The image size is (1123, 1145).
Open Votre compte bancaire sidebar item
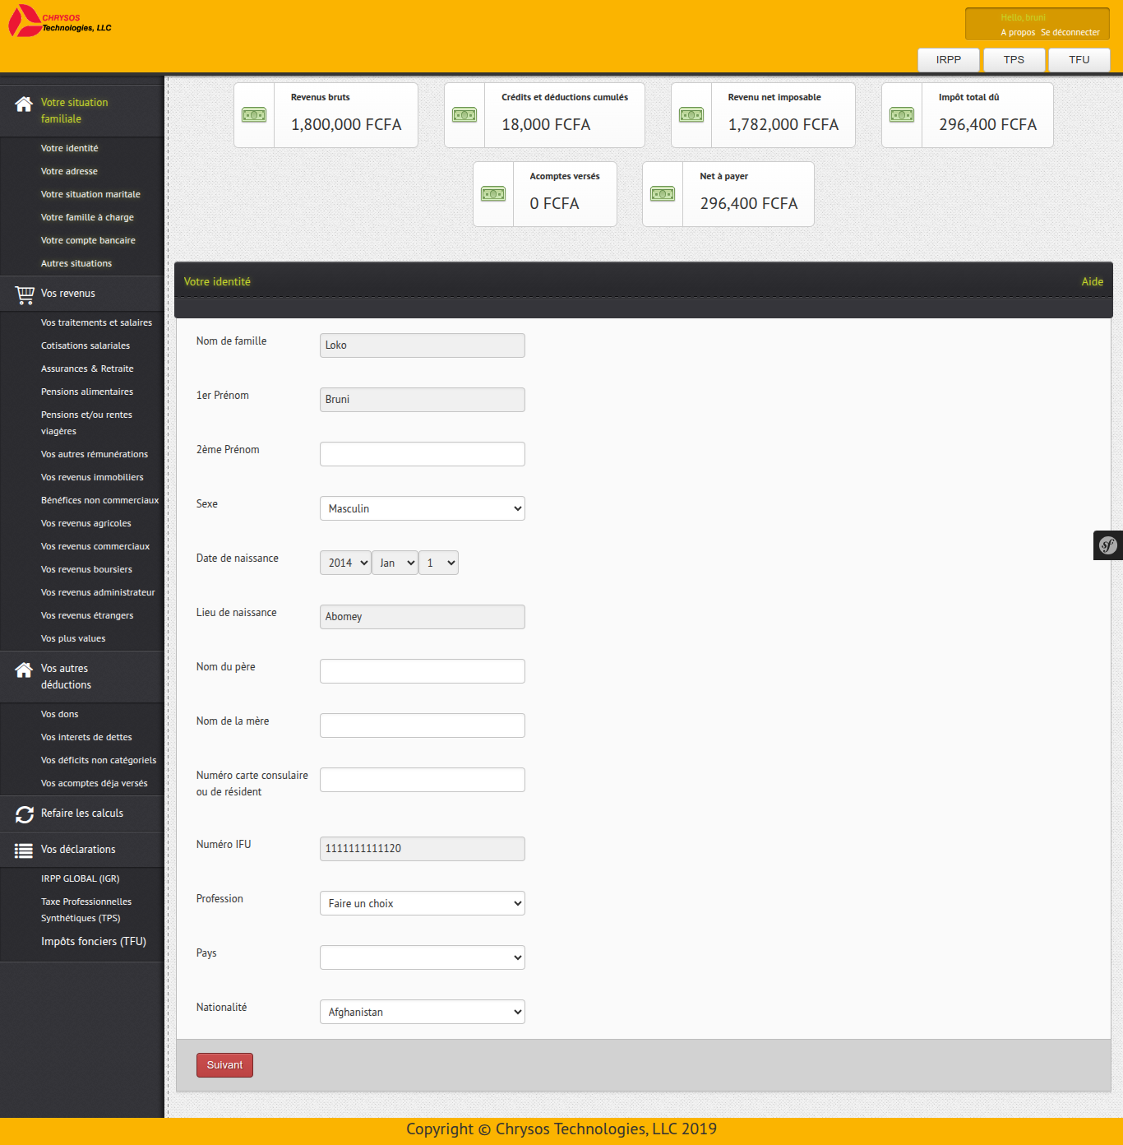point(88,240)
